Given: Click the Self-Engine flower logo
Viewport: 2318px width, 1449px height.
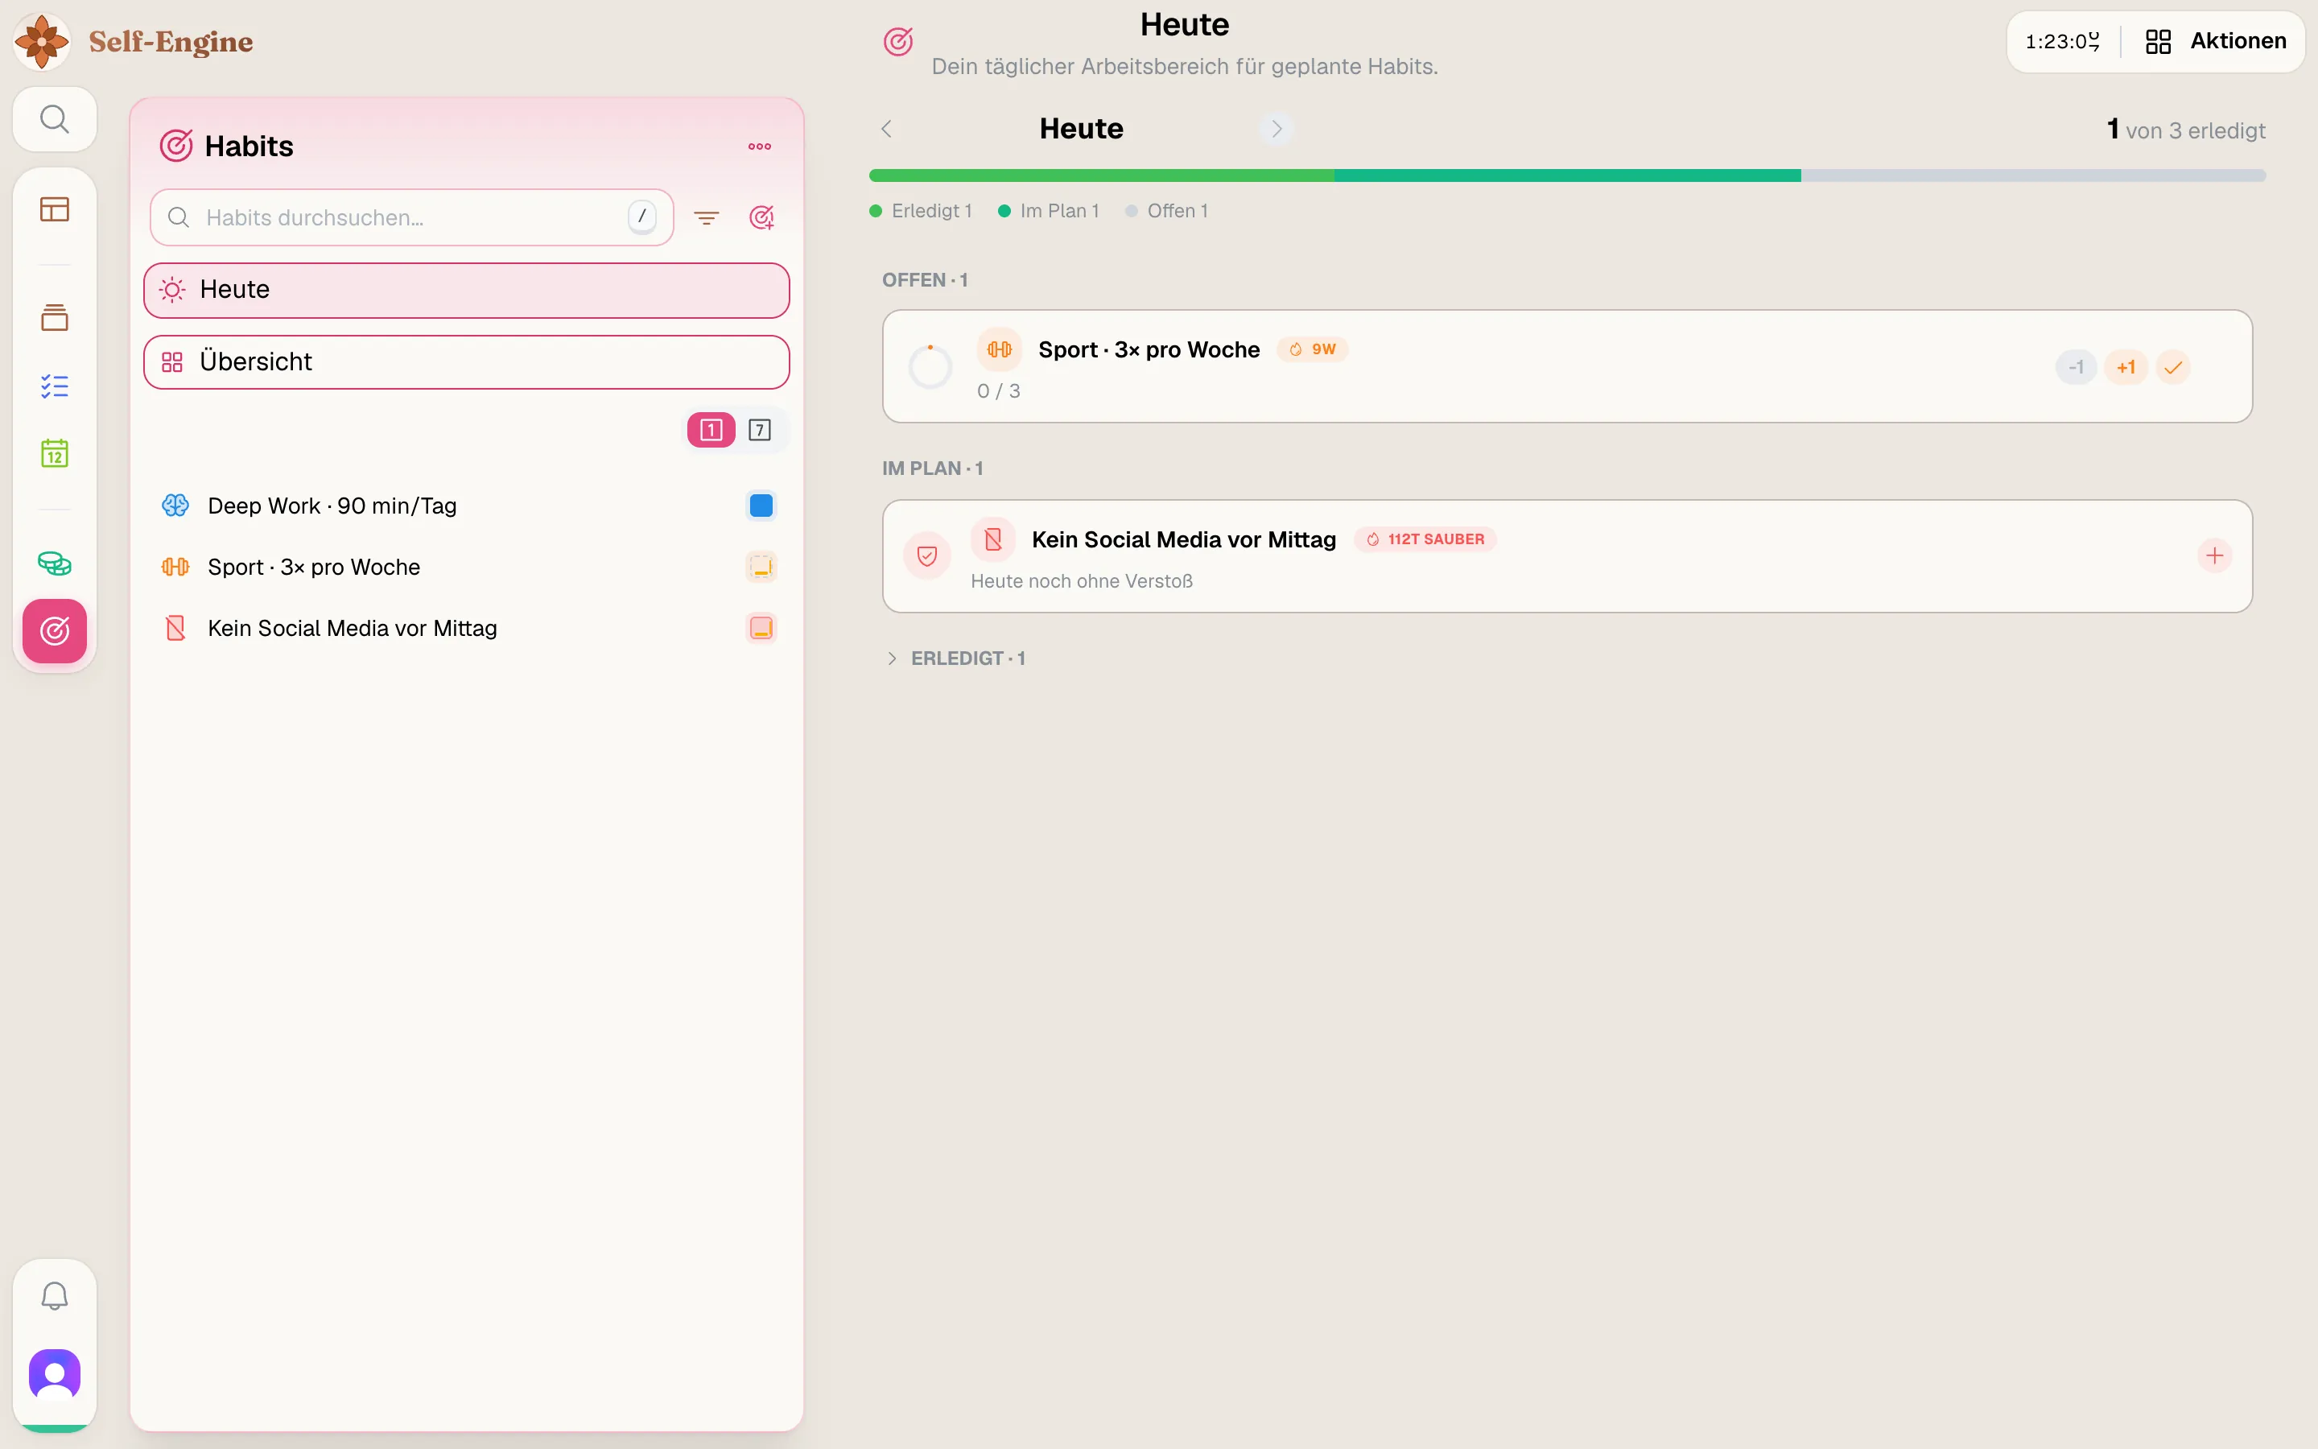Looking at the screenshot, I should pos(41,41).
